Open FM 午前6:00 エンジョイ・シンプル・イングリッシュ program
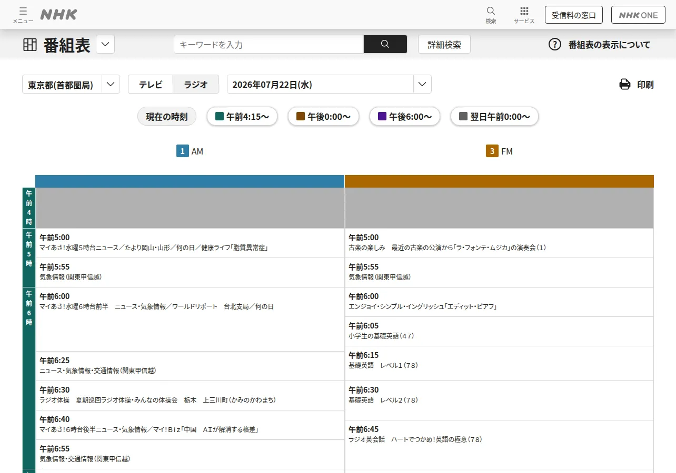The image size is (676, 473). click(499, 302)
